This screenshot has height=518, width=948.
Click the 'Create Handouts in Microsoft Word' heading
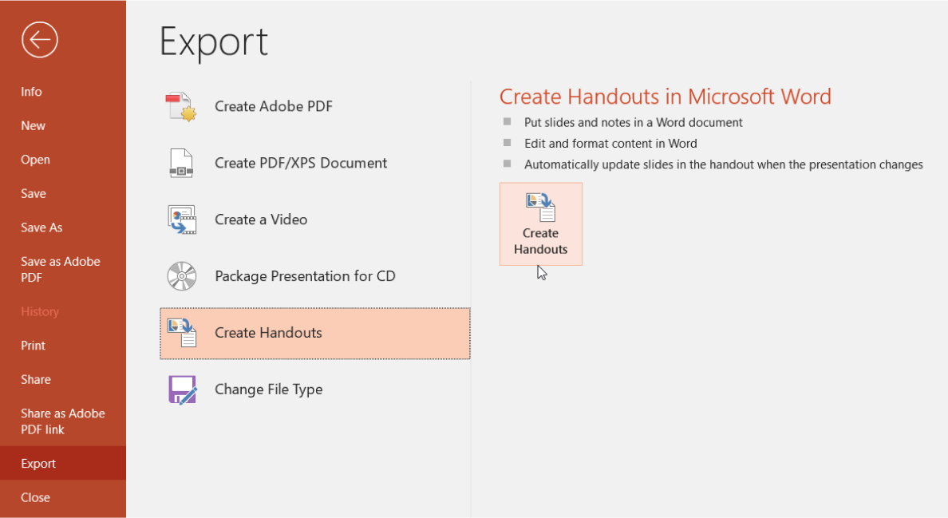(665, 97)
